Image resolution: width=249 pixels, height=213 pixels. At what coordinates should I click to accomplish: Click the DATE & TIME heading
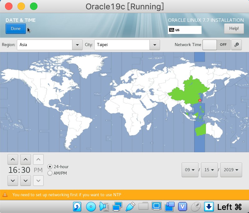coord(21,20)
